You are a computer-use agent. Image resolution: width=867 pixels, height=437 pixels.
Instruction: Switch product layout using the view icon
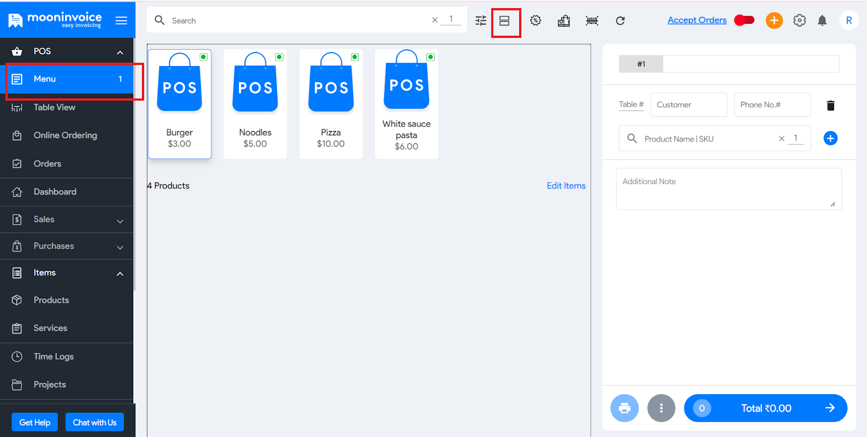point(504,21)
